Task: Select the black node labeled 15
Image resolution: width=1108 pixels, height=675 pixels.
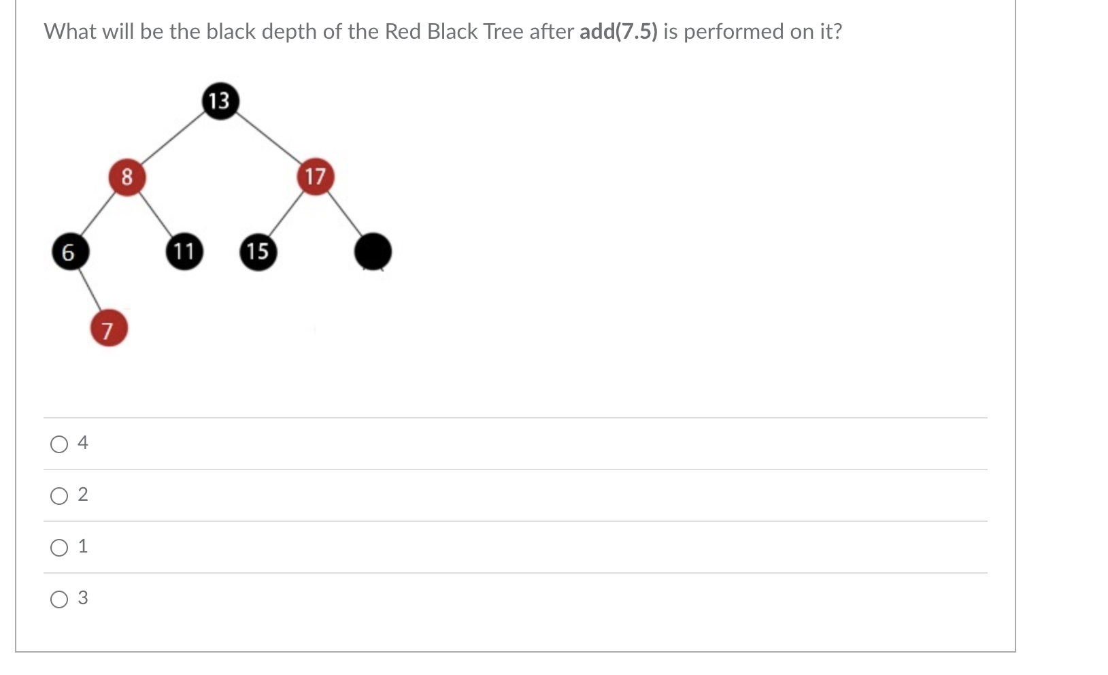Action: pyautogui.click(x=256, y=252)
